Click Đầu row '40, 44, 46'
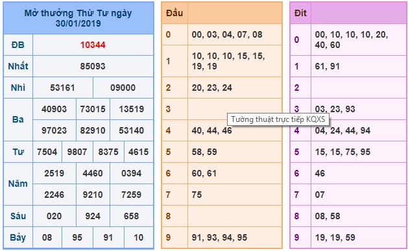This screenshot has height=251, width=408. coord(212,130)
